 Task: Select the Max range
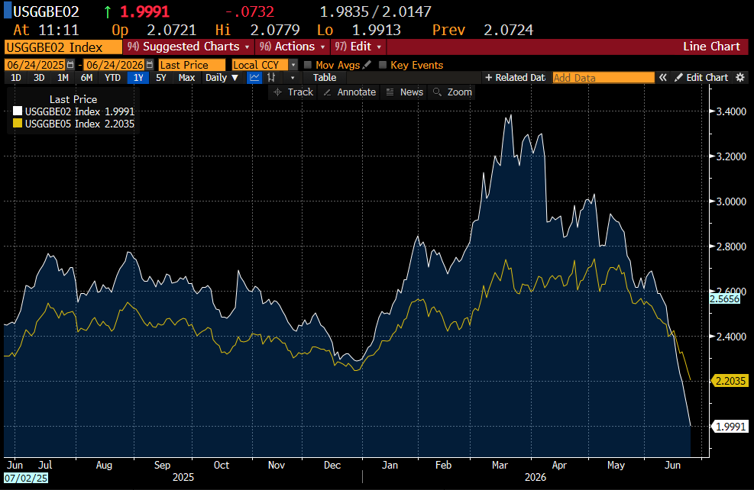coord(186,77)
